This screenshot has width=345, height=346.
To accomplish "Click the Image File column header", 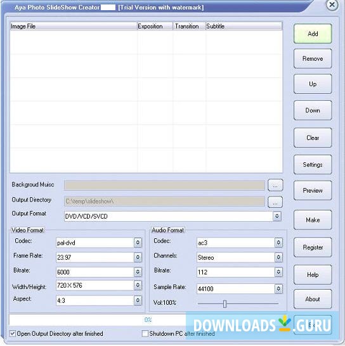I will pyautogui.click(x=74, y=26).
